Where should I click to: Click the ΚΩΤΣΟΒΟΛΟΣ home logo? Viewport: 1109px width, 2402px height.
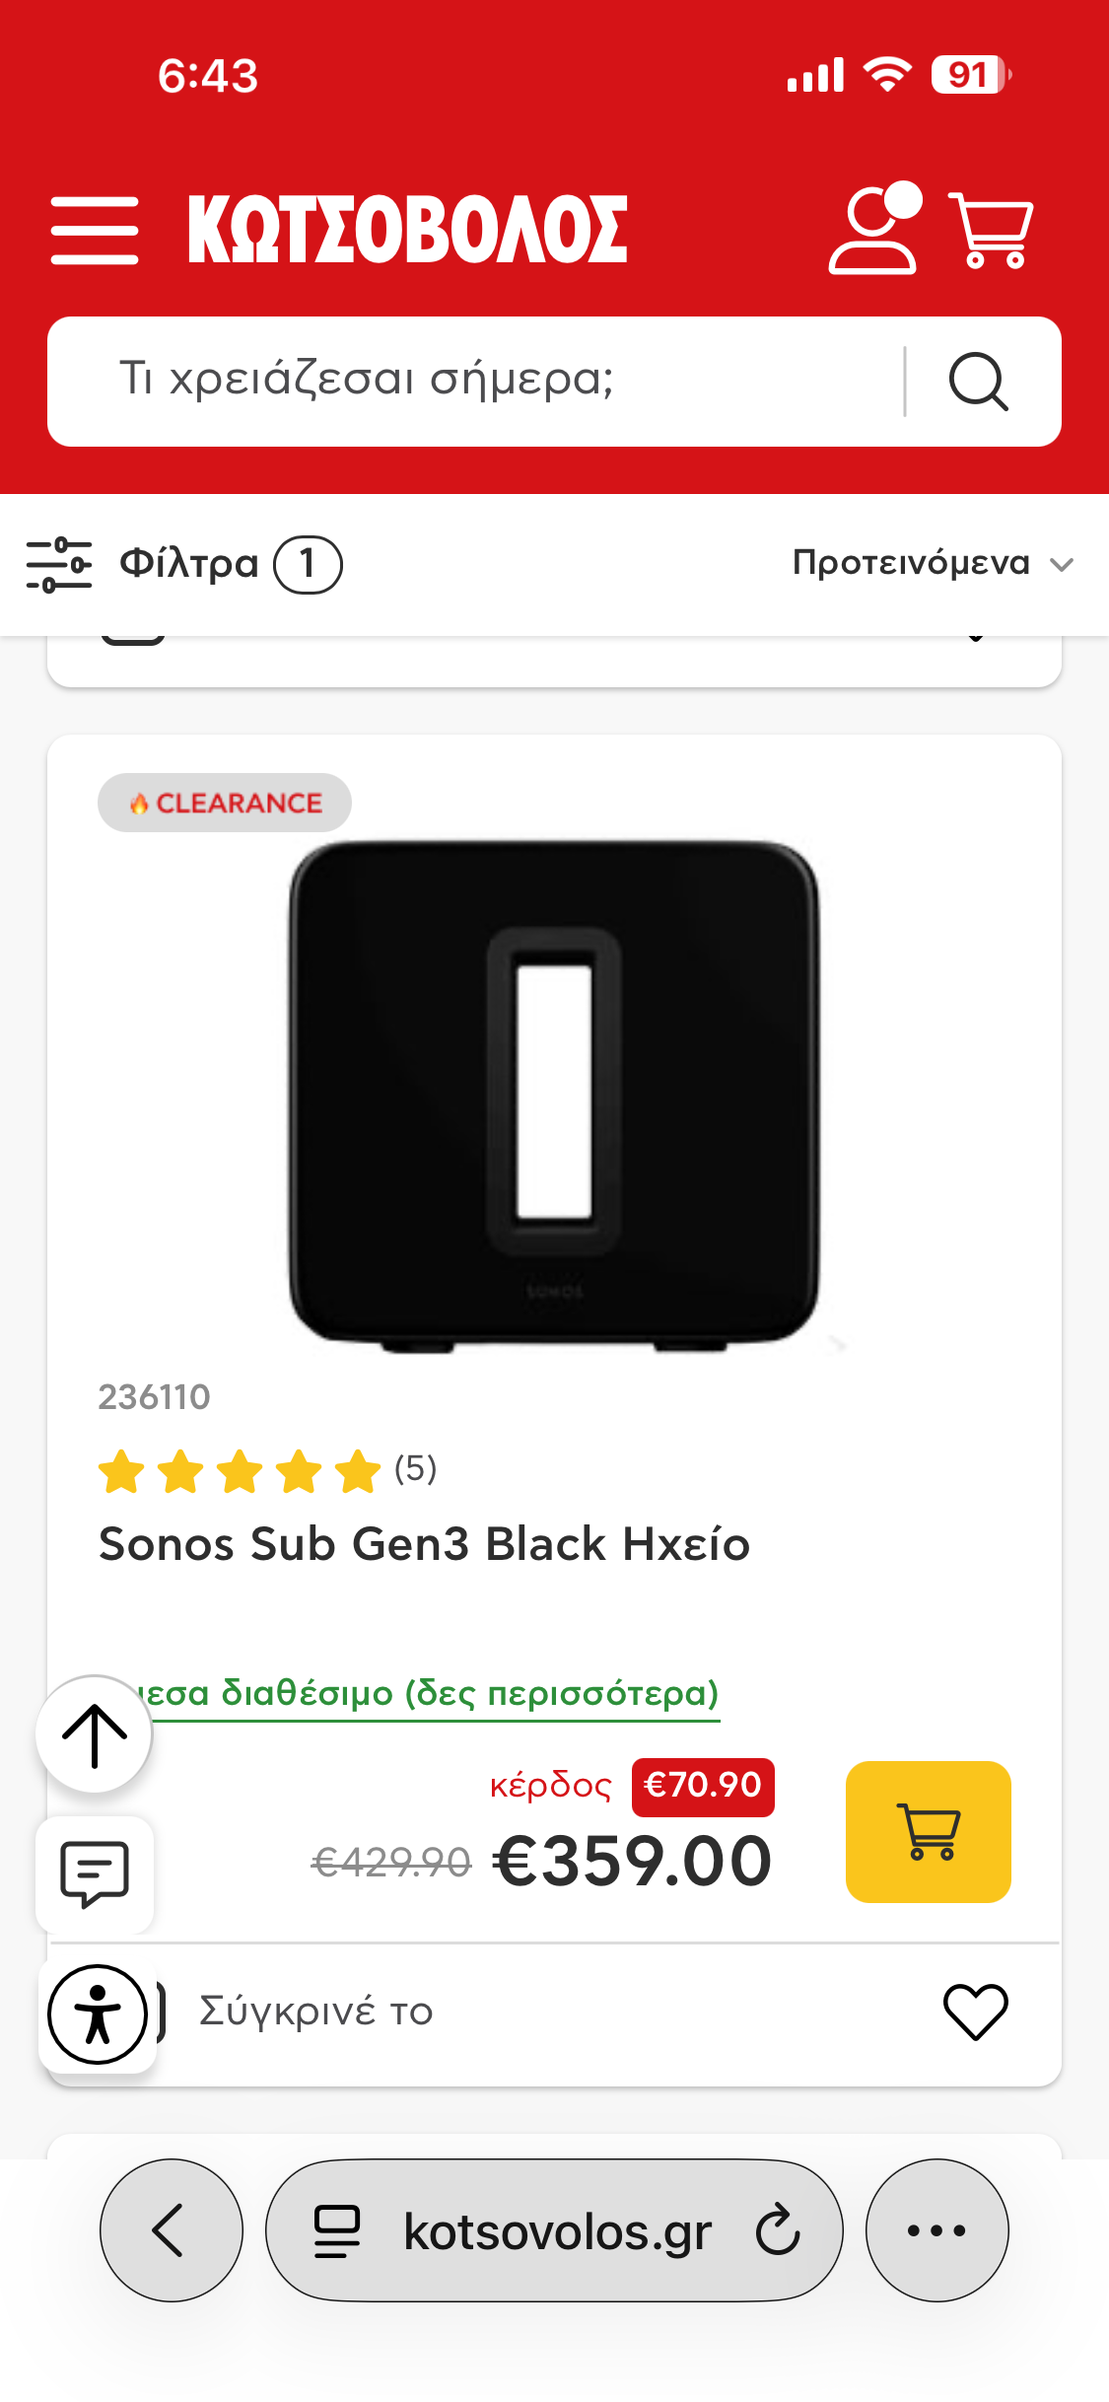pos(407,230)
